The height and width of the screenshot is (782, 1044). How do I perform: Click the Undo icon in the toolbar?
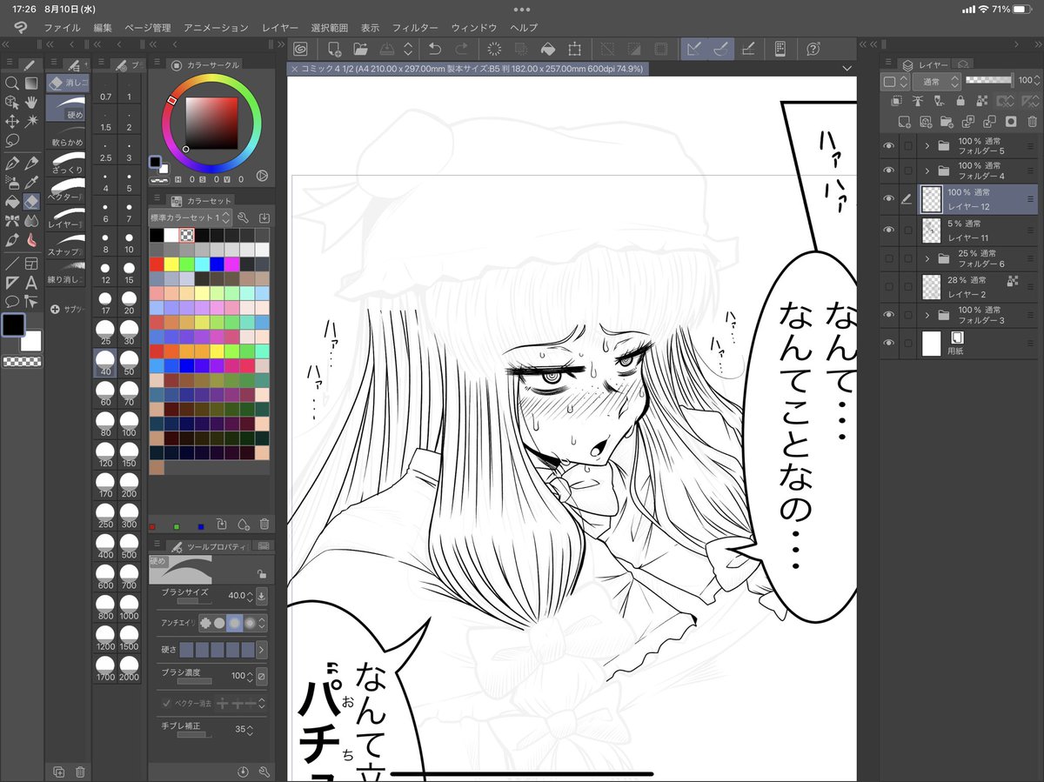click(436, 50)
